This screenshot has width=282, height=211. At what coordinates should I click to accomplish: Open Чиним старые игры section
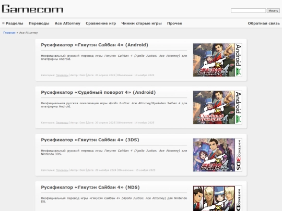click(x=142, y=23)
